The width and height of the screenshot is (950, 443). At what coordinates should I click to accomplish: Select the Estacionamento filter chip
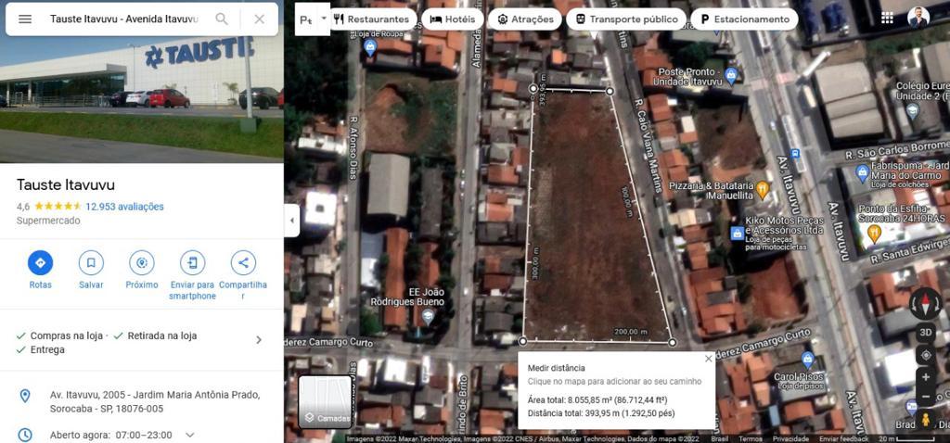tap(745, 19)
